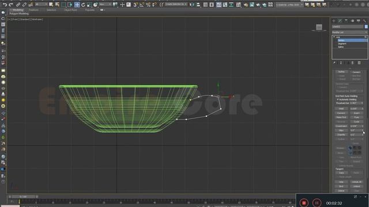The height and width of the screenshot is (207, 369).
Task: Toggle Window/Crossing selection mode
Action: [x=70, y=5]
